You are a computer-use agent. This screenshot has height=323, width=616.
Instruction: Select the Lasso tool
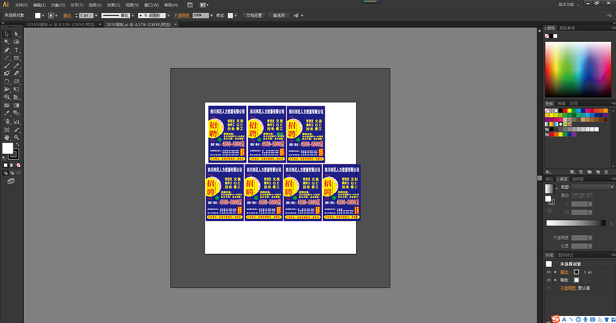pyautogui.click(x=16, y=42)
